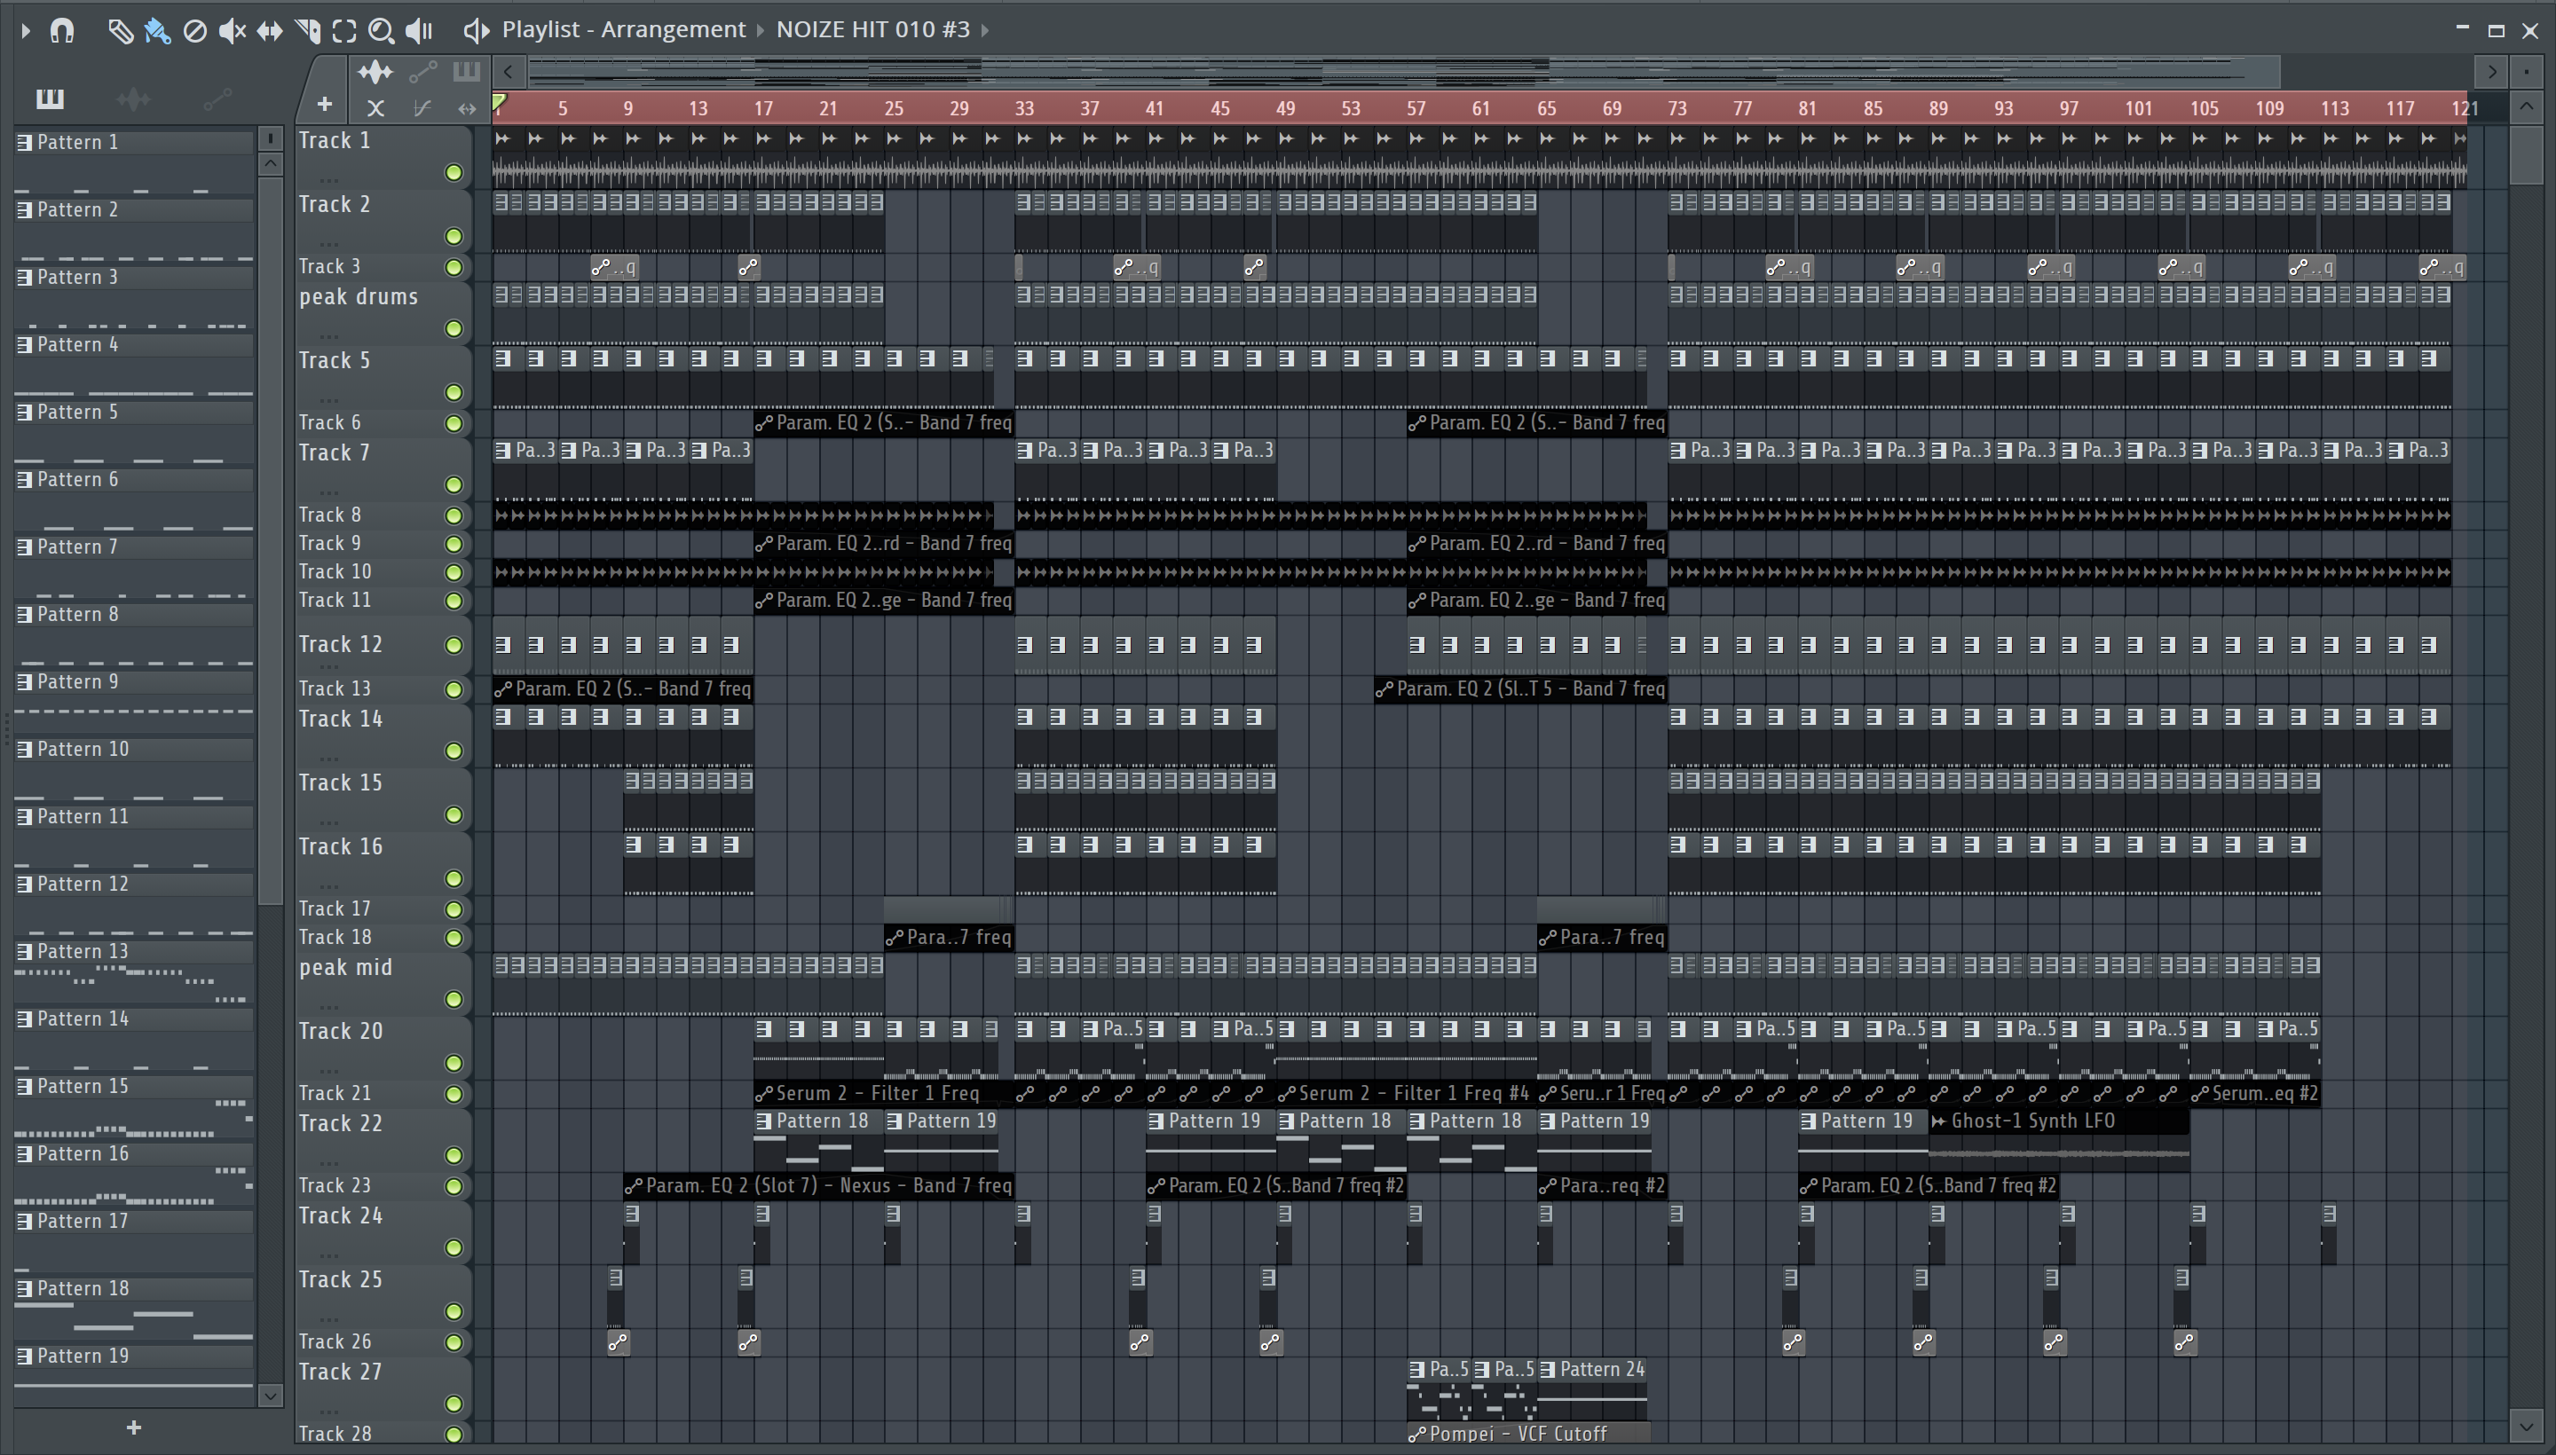Open Pattern 13 menu icon in picker

[x=24, y=952]
